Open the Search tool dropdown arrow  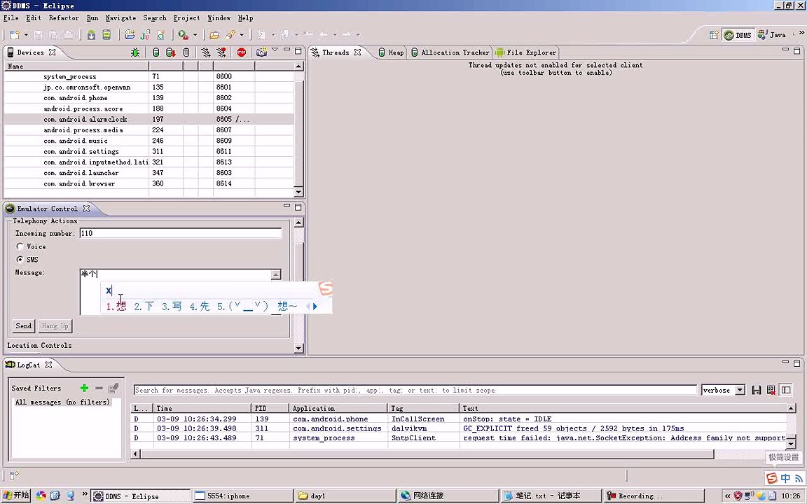tap(242, 35)
